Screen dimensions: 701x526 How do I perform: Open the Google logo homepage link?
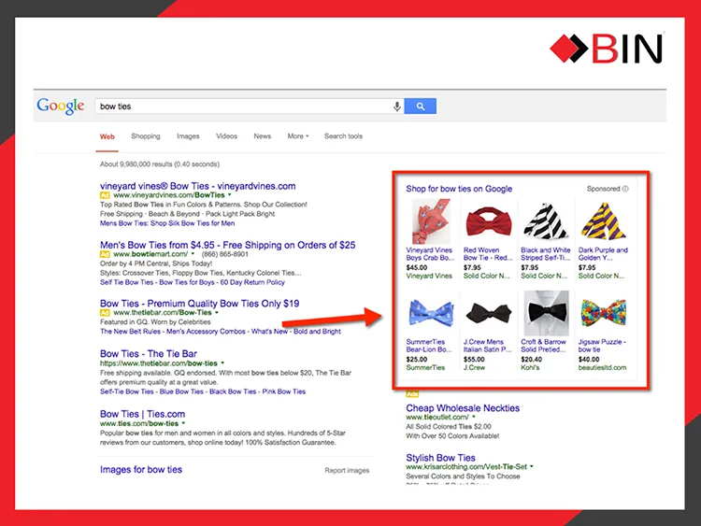tap(61, 107)
